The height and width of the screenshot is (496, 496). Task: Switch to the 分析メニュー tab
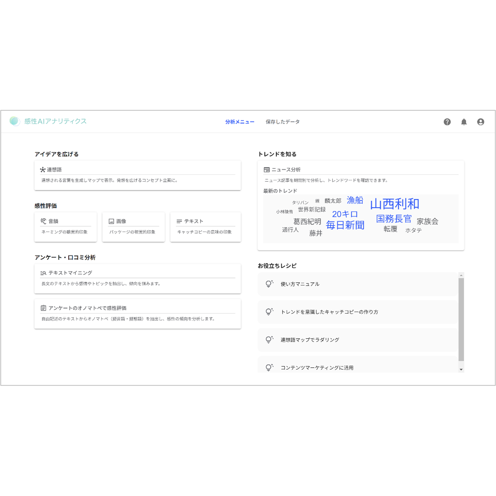coord(240,122)
